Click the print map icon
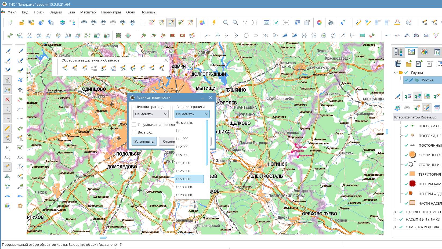 coord(331,23)
